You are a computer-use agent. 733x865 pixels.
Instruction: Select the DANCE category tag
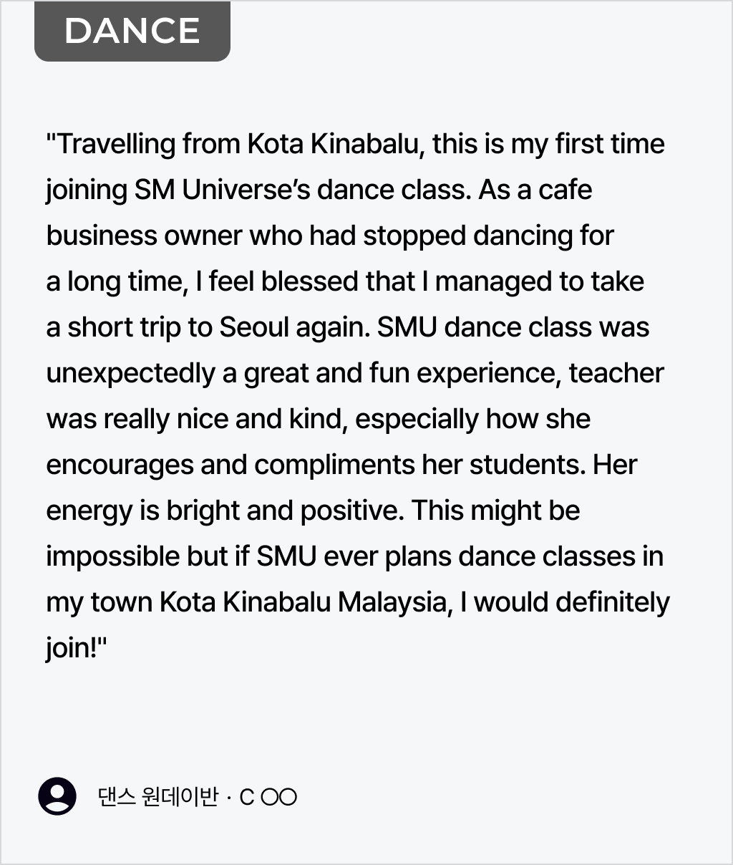[x=132, y=31]
